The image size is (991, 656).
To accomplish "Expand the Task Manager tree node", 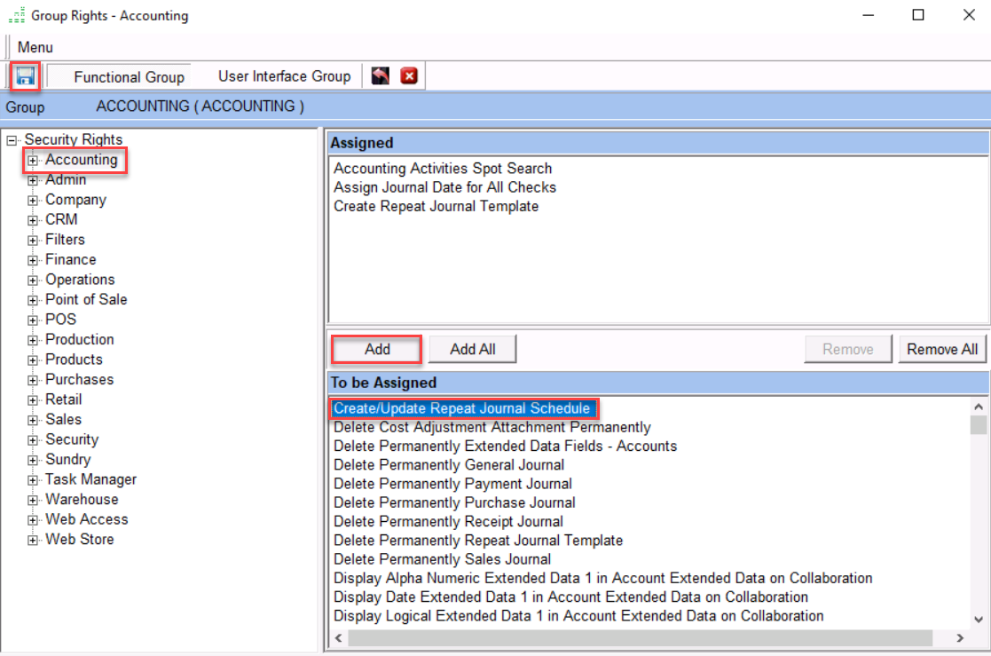I will 33,480.
